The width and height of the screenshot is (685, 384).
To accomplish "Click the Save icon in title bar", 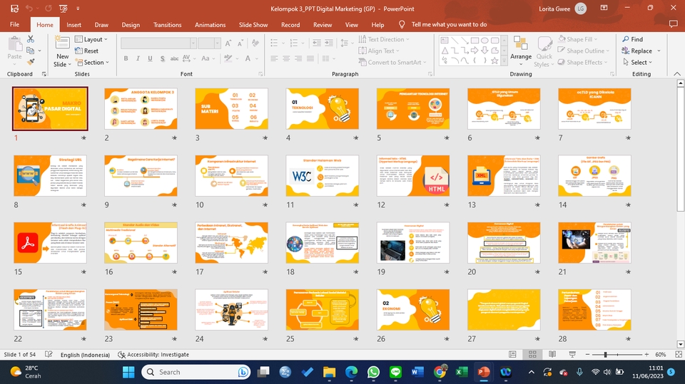I will 14,9.
